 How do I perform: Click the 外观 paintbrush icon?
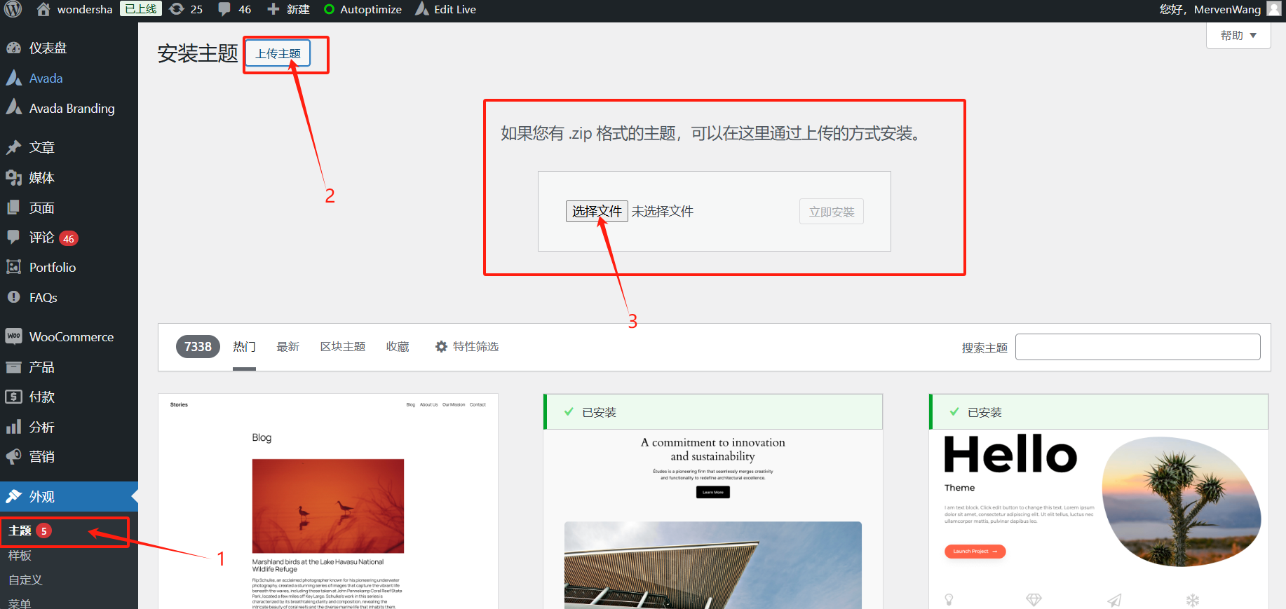pos(13,496)
